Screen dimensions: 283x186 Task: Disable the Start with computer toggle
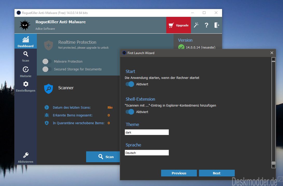click(130, 84)
